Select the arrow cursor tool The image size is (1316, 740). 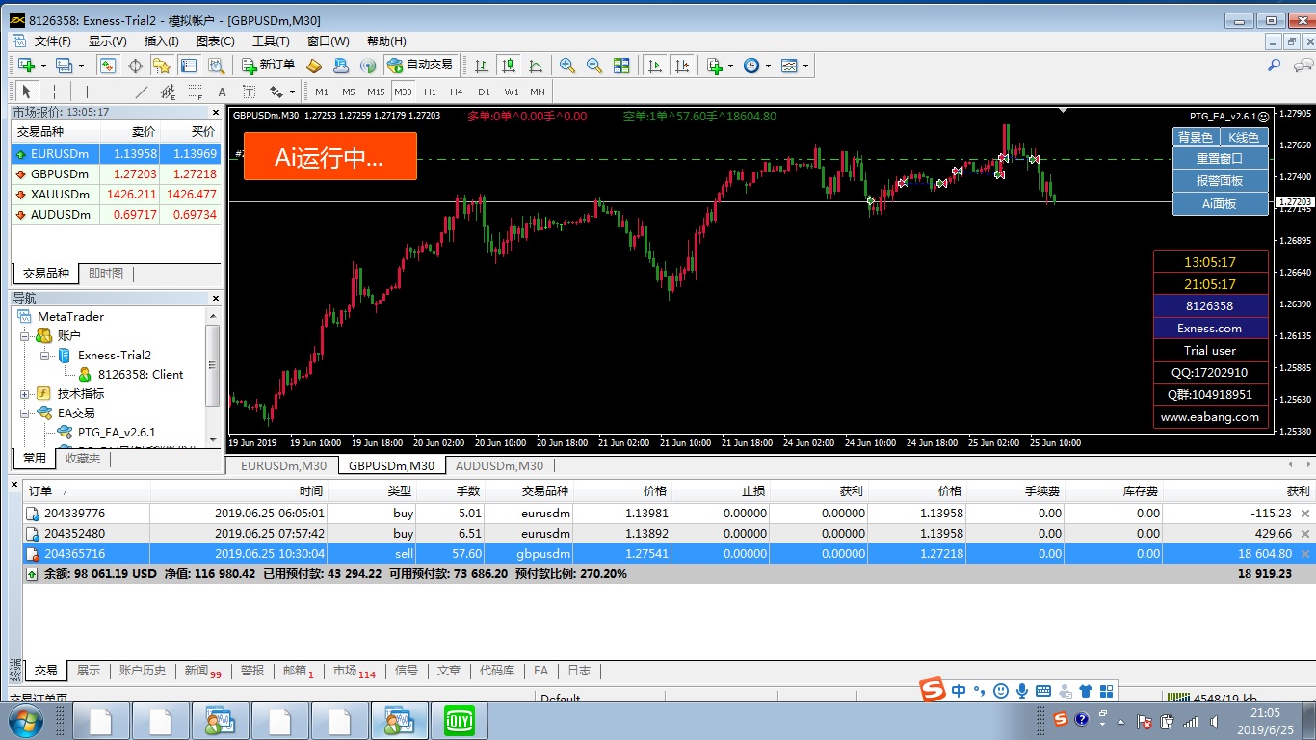coord(27,92)
